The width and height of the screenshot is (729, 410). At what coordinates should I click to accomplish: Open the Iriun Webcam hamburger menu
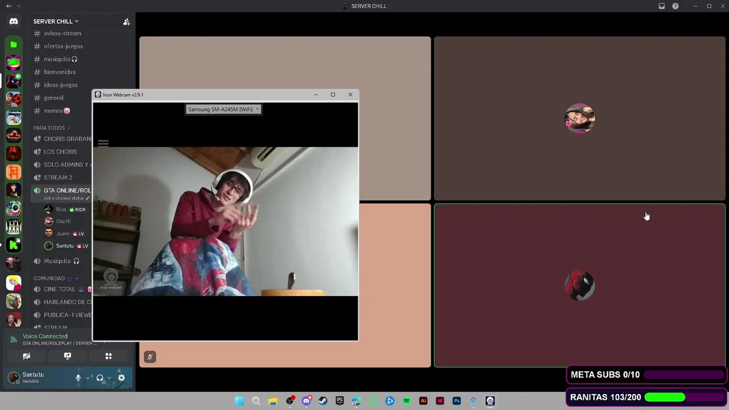(103, 143)
